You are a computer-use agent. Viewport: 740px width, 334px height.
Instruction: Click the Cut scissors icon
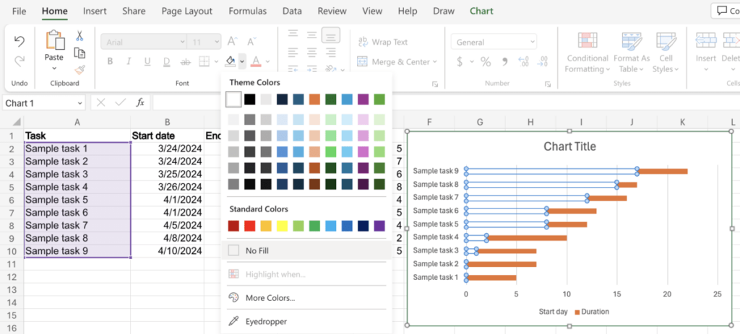79,36
